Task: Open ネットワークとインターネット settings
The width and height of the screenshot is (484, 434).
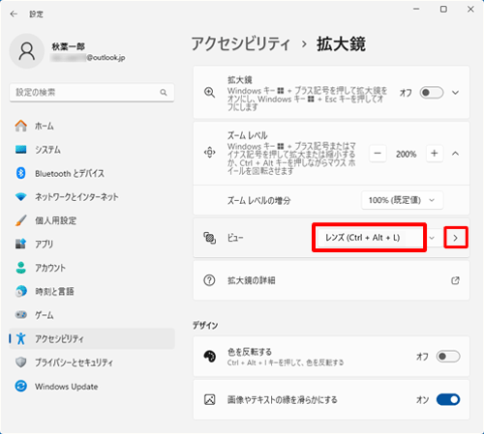Action: [x=92, y=197]
